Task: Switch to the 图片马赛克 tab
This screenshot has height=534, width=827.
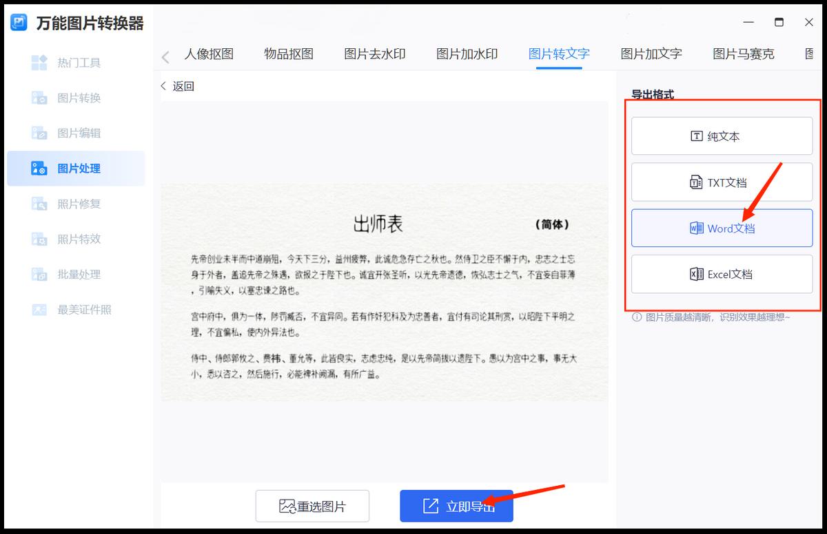Action: (x=742, y=55)
